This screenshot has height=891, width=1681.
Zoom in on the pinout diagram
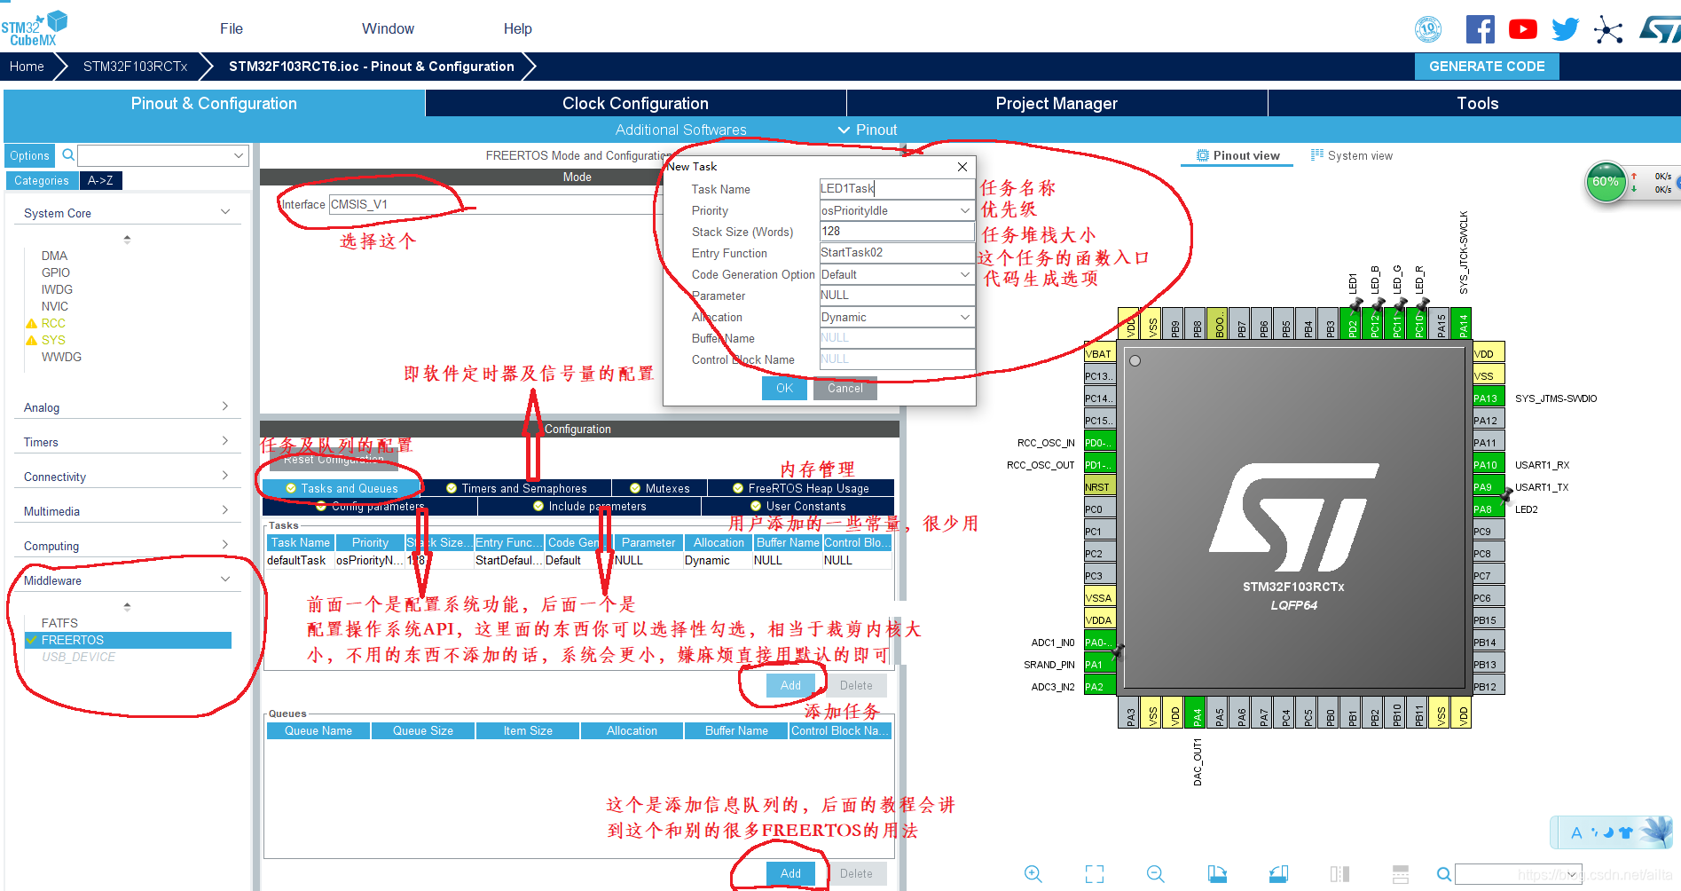pos(1033,874)
